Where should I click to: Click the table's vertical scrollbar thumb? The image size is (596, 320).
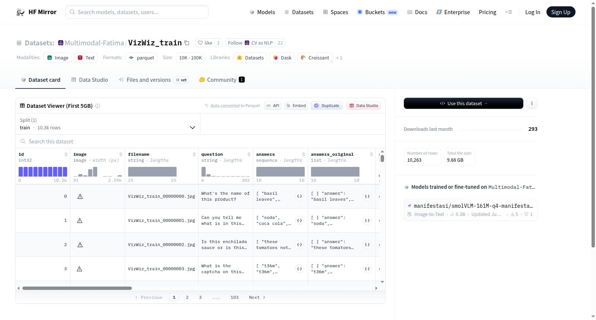pyautogui.click(x=382, y=159)
